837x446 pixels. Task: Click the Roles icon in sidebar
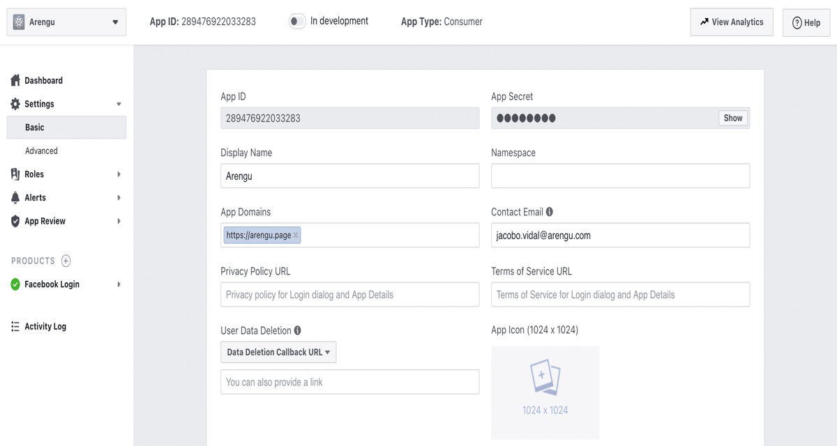(x=15, y=174)
